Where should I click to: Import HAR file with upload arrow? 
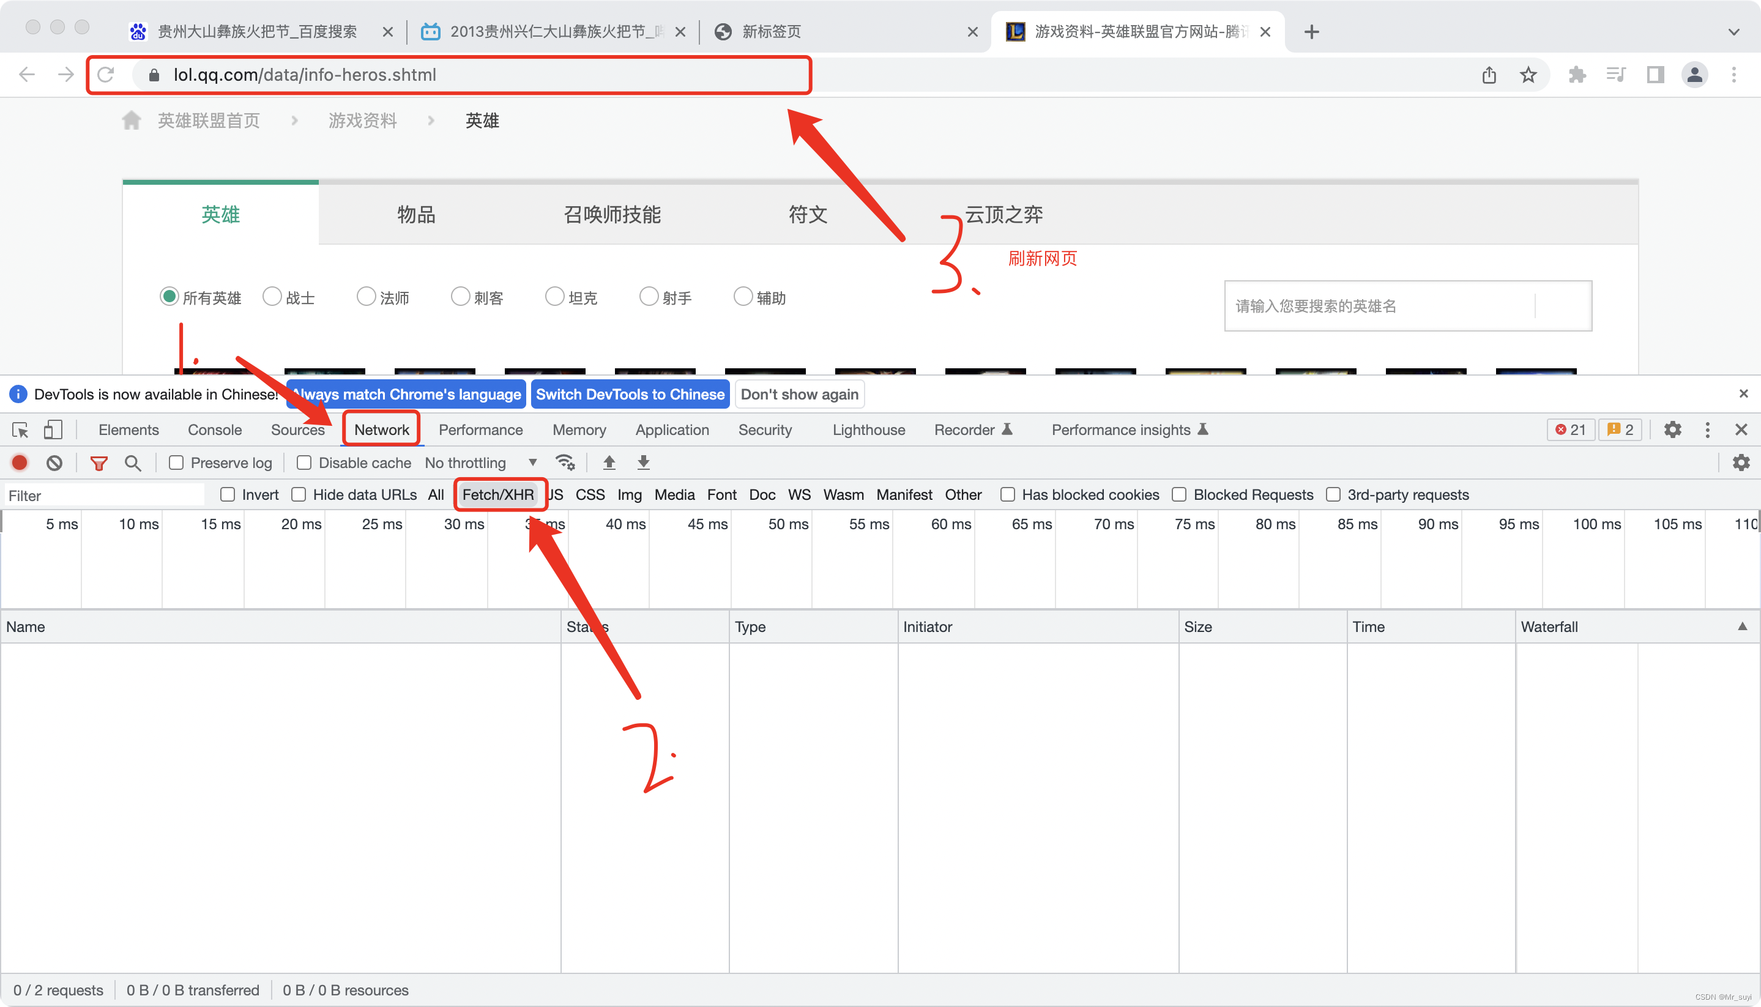[x=609, y=463]
